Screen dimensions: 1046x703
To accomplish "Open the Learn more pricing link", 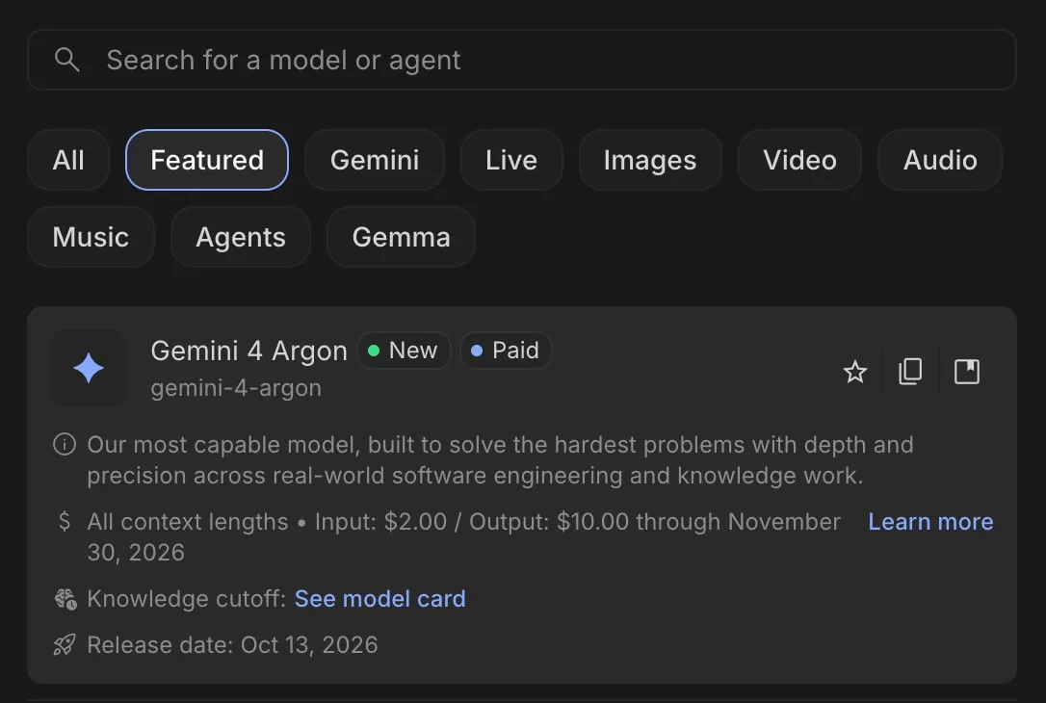I will tap(930, 522).
